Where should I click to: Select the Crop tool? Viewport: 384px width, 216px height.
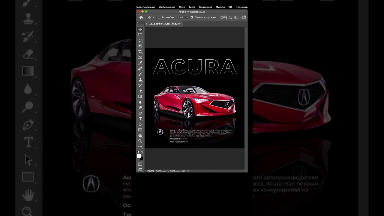point(140,52)
